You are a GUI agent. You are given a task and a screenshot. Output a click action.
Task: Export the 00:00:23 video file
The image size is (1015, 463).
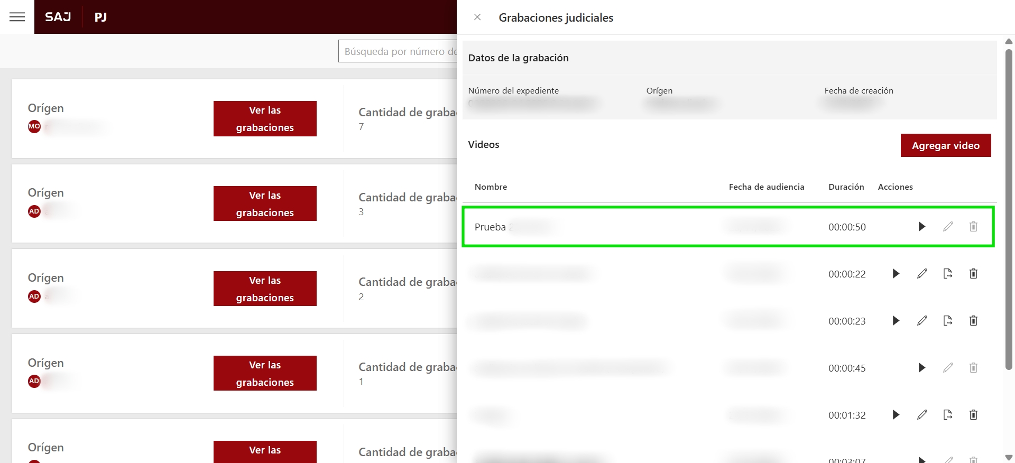coord(948,321)
